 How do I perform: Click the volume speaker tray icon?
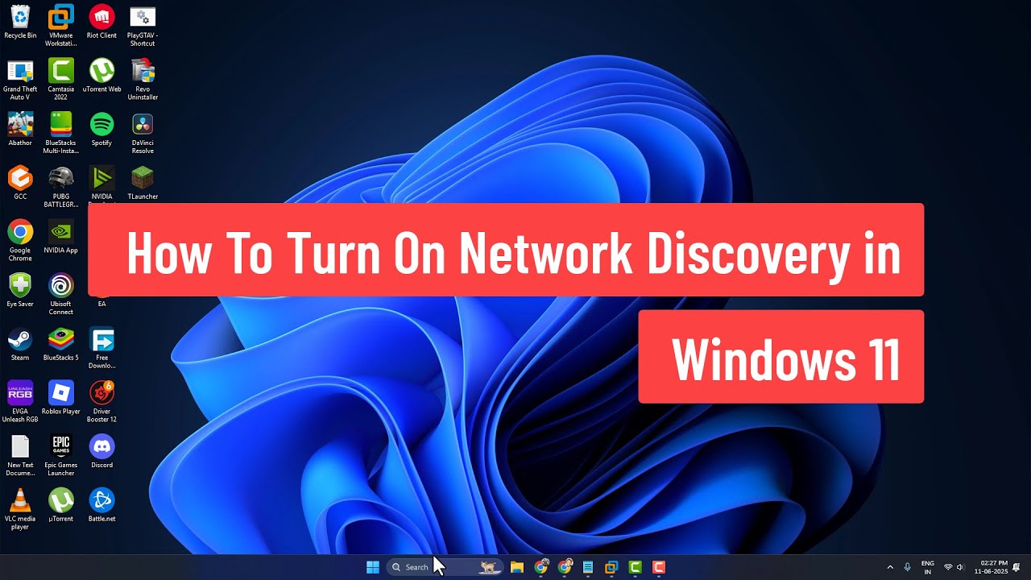(960, 567)
